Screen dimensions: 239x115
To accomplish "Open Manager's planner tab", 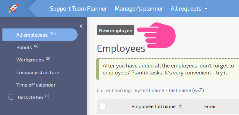I will tap(139, 8).
